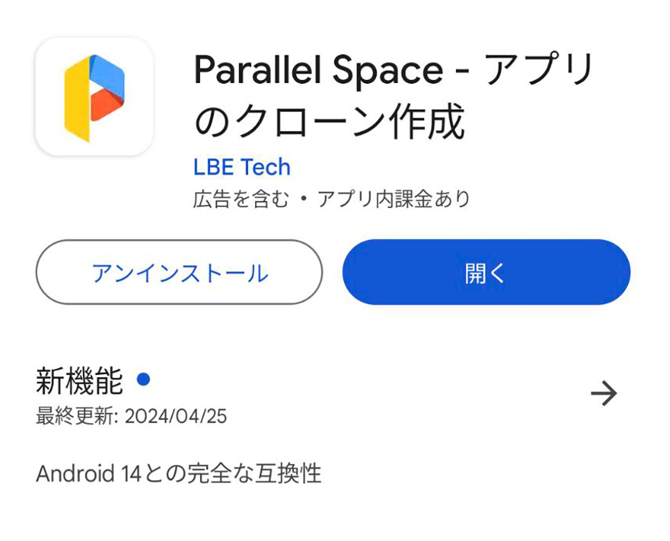This screenshot has height=541, width=670.
Task: Tap the Android 14との完全な互換性 release note
Action: click(178, 473)
